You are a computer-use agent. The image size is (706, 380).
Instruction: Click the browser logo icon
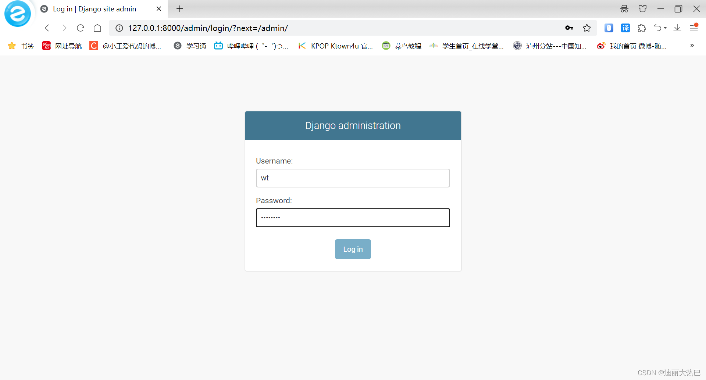tap(17, 14)
